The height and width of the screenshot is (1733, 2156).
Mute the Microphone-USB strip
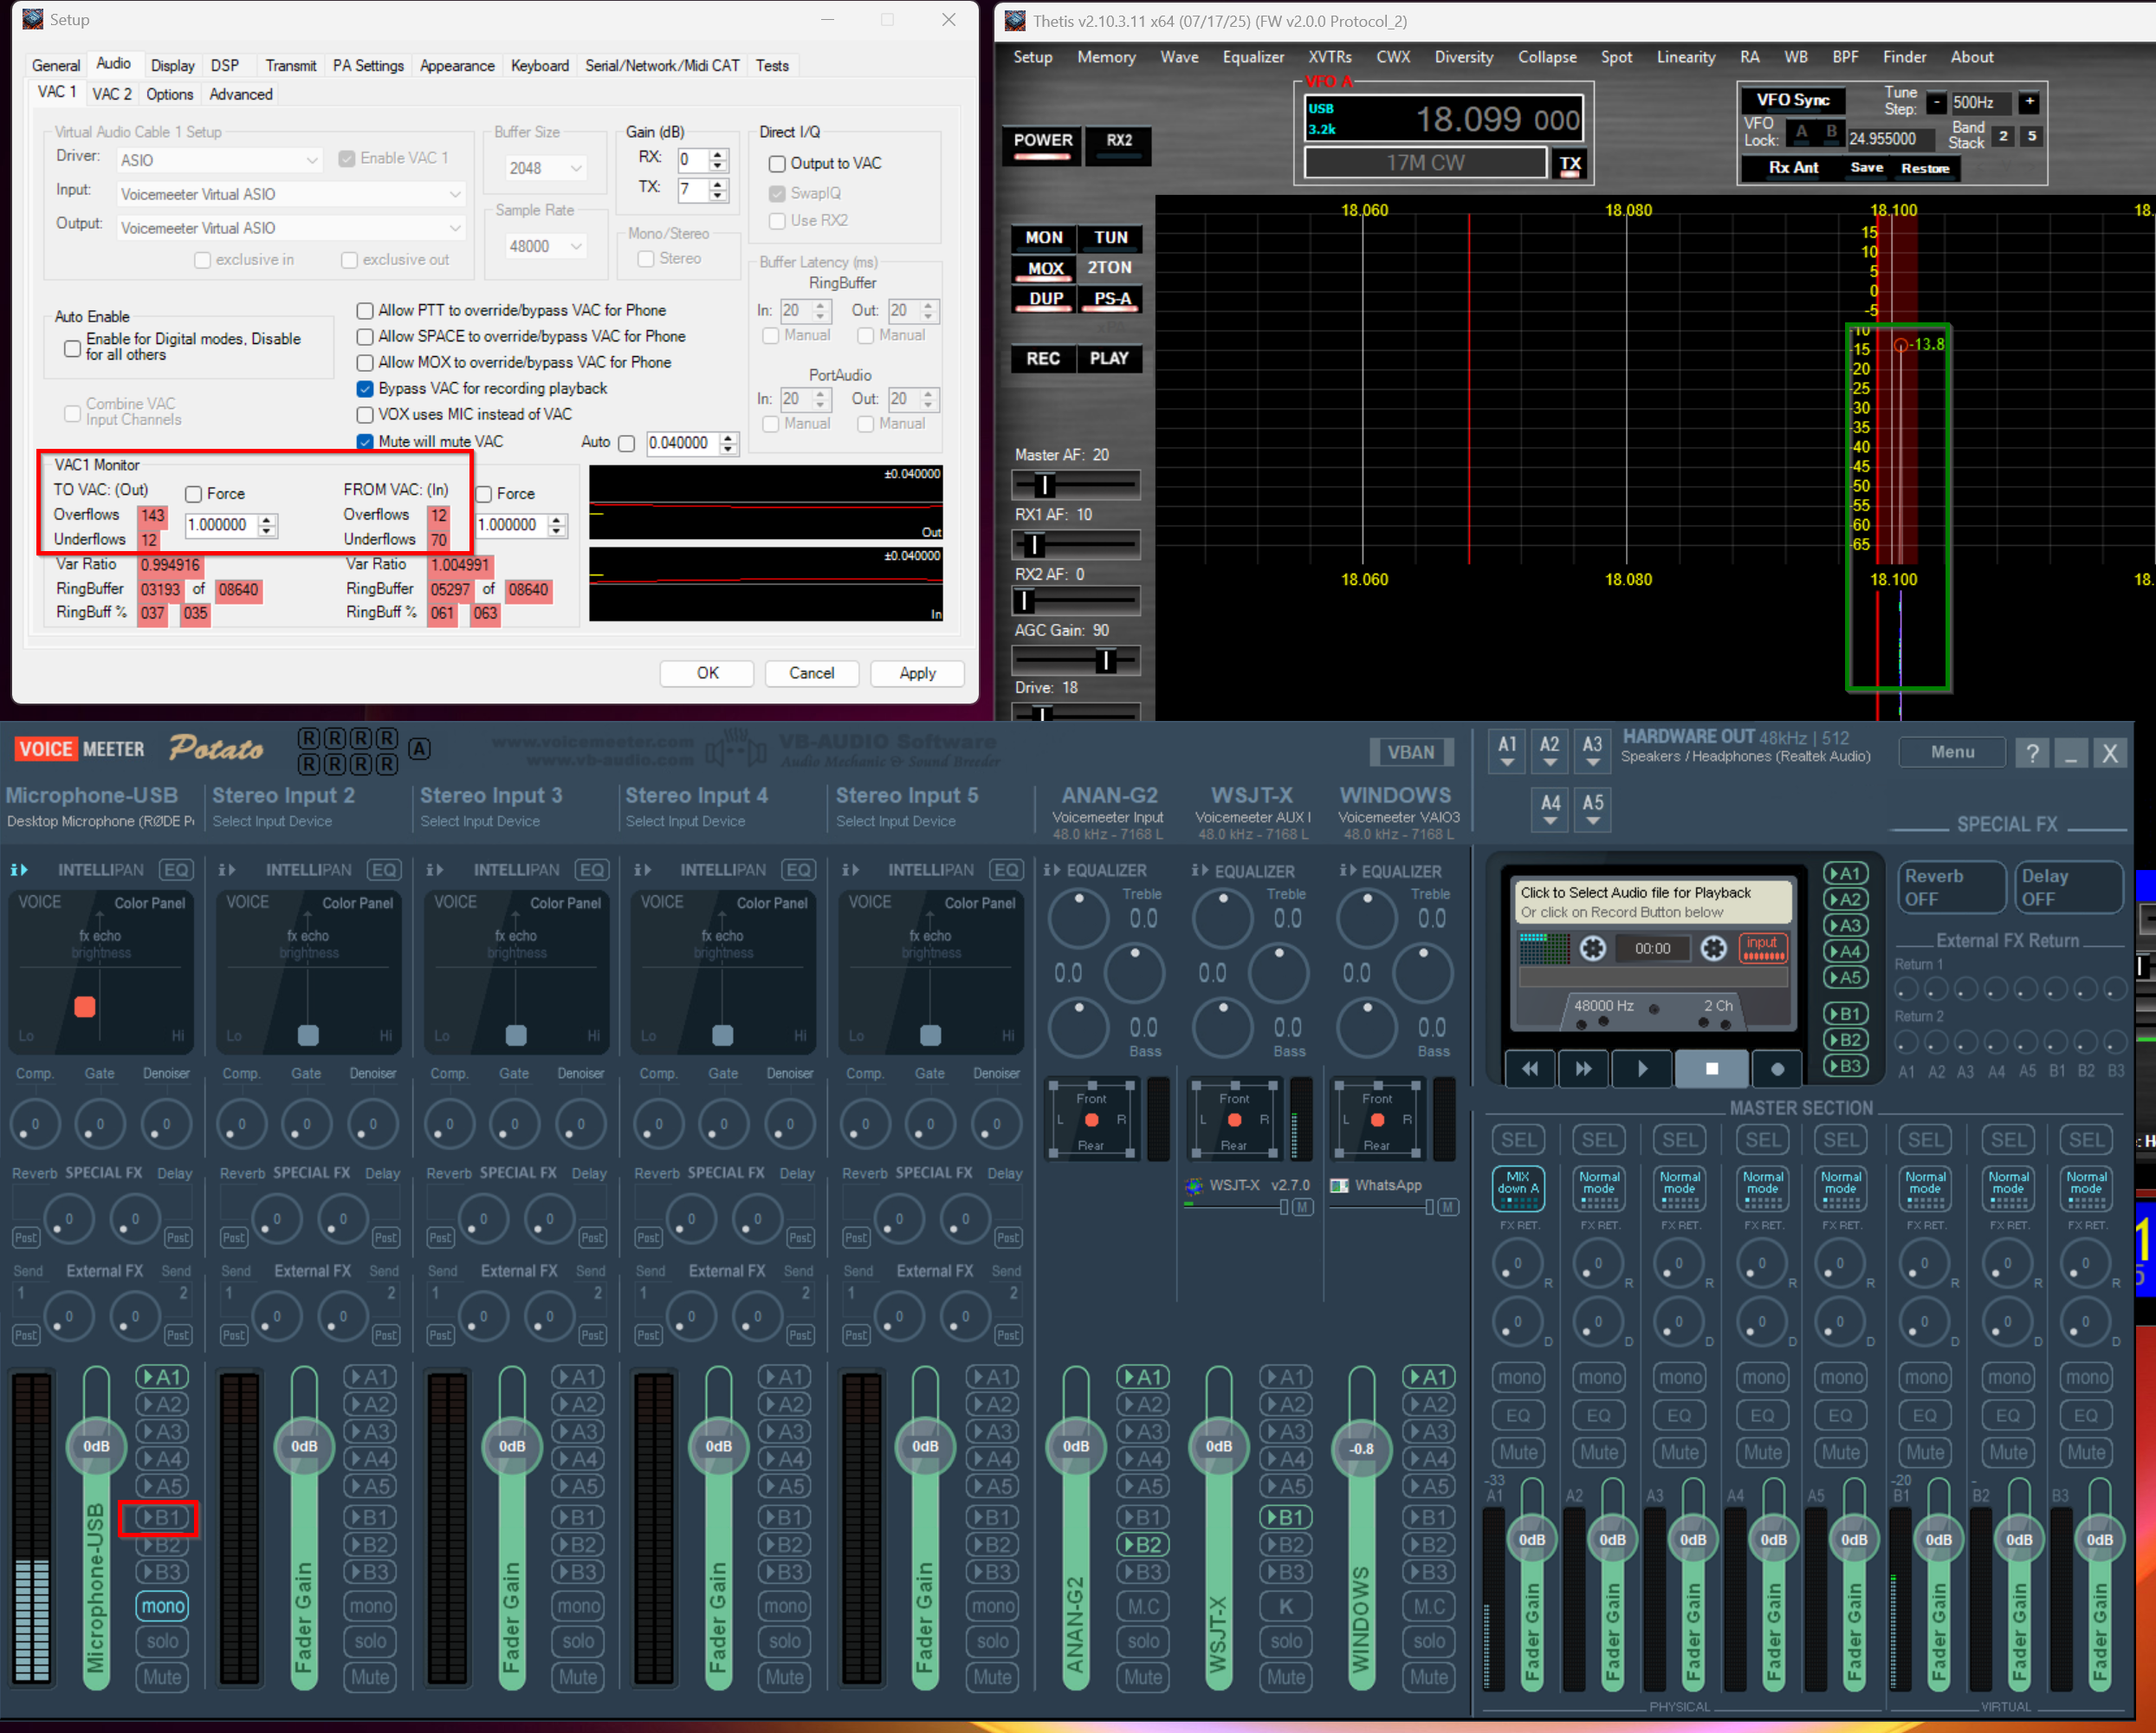tap(162, 1677)
